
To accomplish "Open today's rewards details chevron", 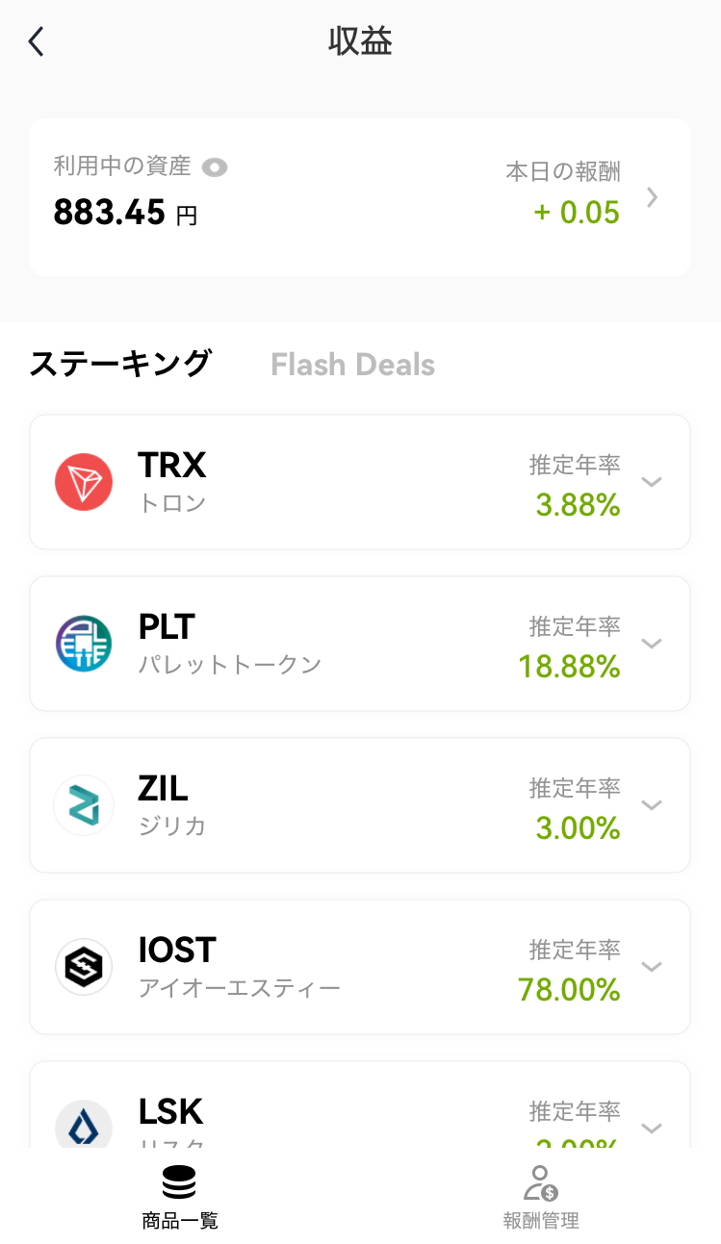I will (653, 197).
